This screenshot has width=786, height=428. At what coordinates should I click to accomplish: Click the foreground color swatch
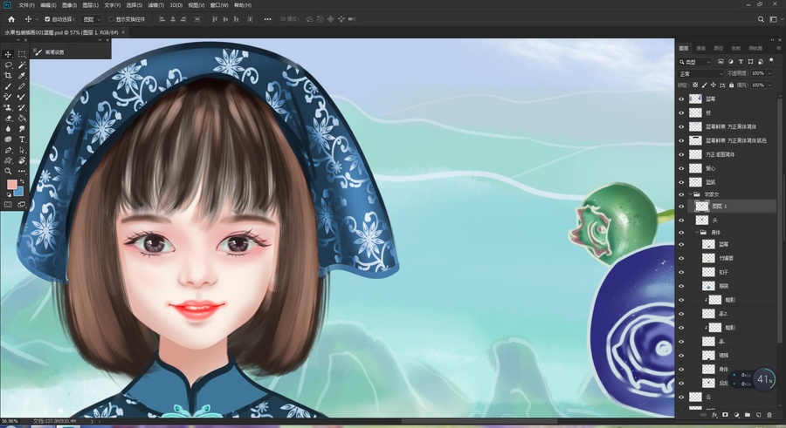pyautogui.click(x=11, y=185)
